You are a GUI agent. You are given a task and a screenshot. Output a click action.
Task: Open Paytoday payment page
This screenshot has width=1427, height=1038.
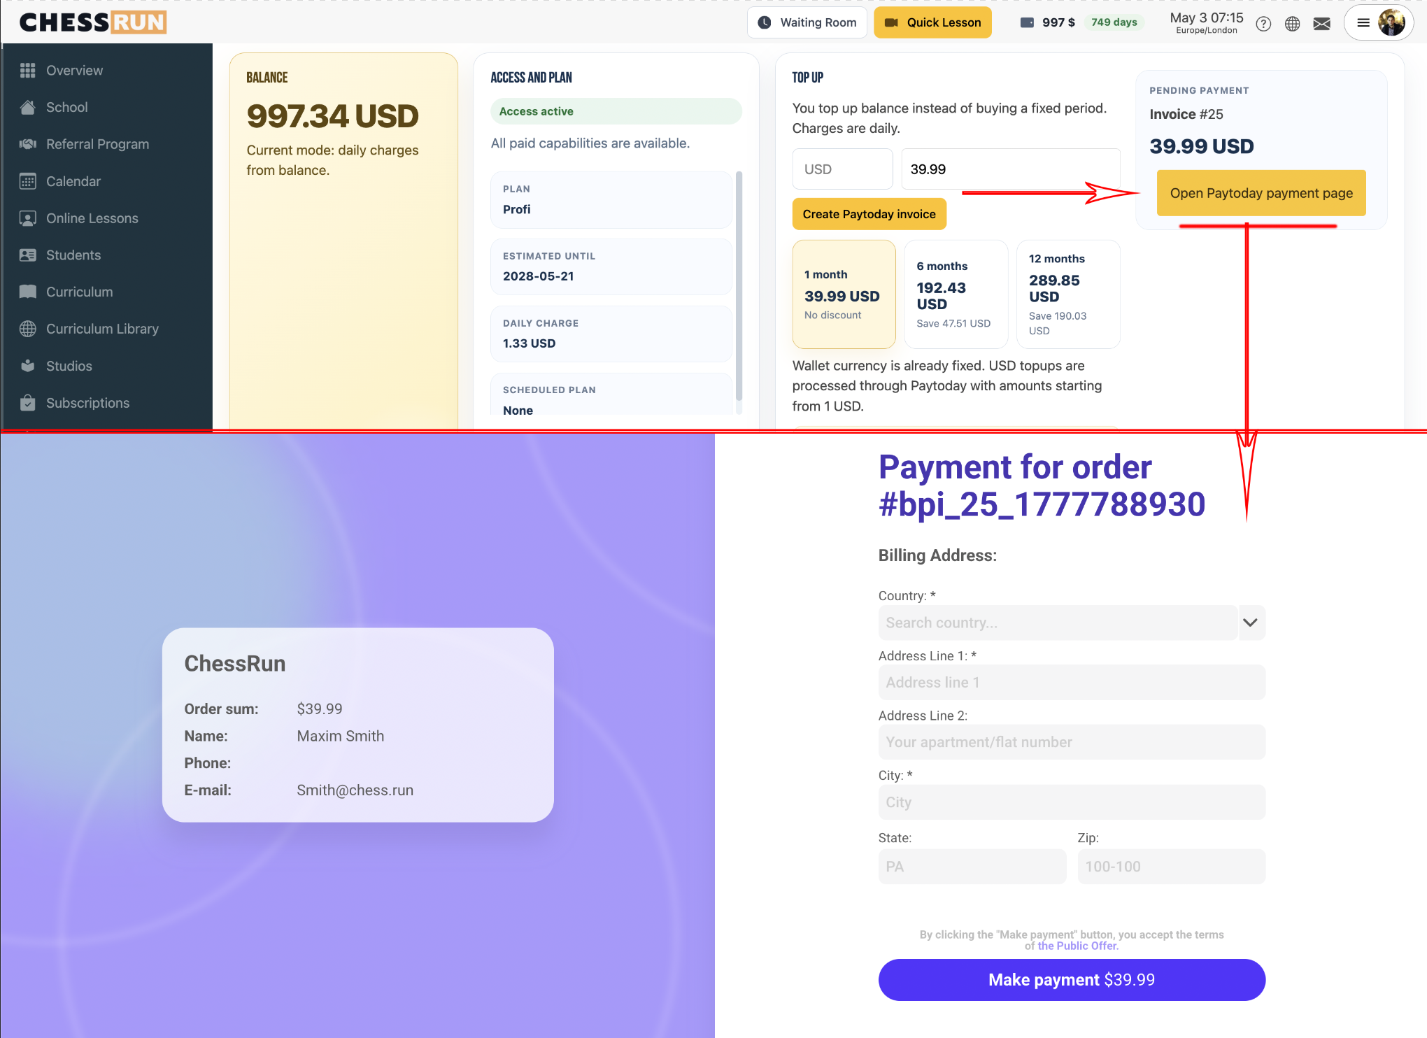click(x=1261, y=193)
